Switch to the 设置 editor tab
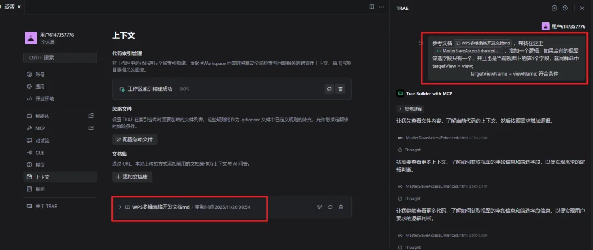 pos(9,7)
